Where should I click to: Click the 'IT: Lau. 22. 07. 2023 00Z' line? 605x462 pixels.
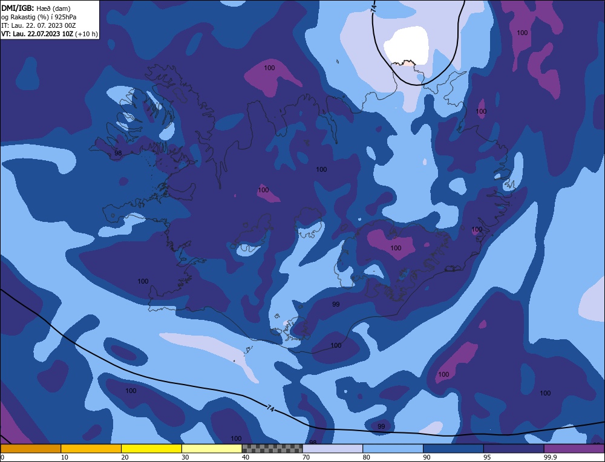(39, 25)
